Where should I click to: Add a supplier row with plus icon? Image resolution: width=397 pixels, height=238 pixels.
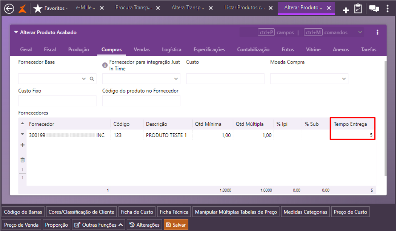pyautogui.click(x=22, y=145)
